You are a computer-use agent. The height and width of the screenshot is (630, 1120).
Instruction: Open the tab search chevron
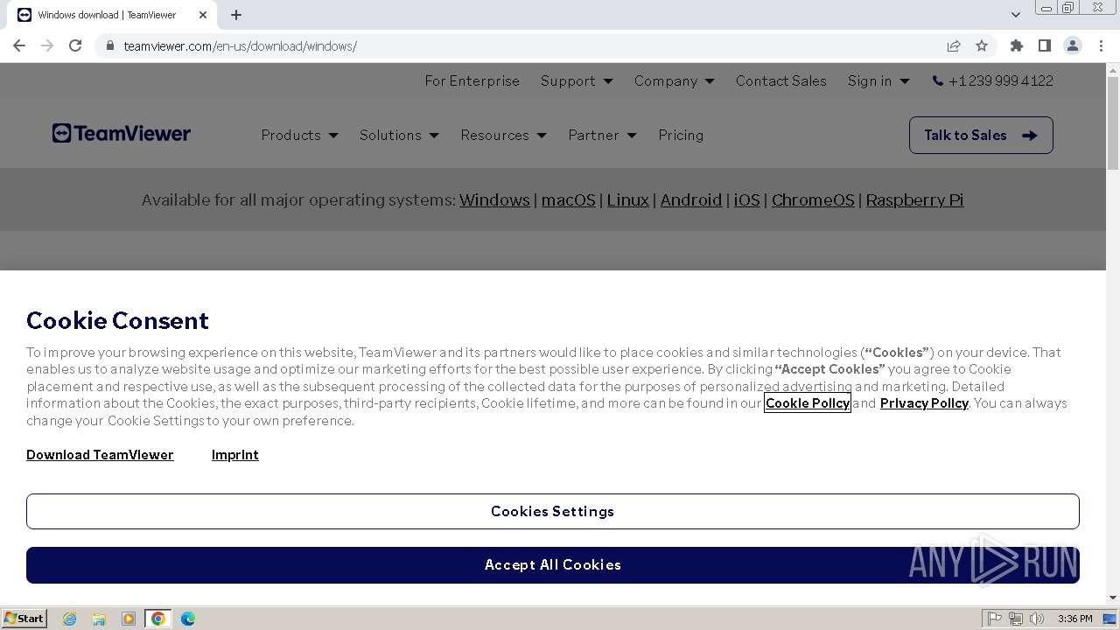coord(1016,15)
